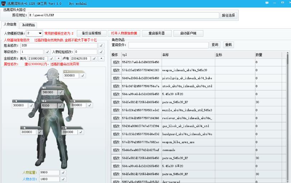Apply the chest health value checkmark

tap(61, 92)
